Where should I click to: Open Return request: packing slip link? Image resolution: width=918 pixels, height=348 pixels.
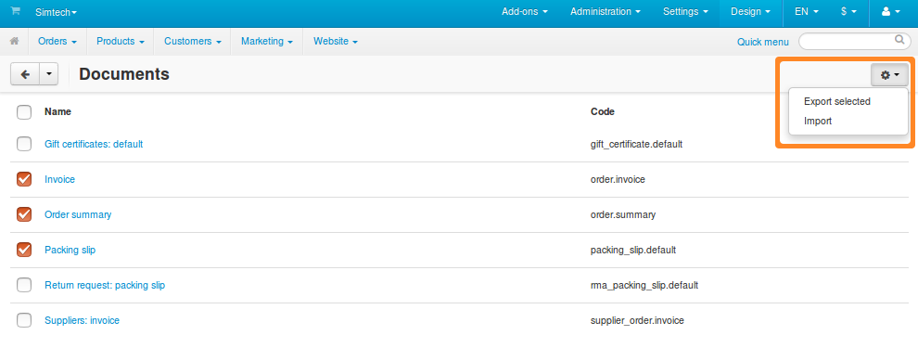click(x=105, y=285)
